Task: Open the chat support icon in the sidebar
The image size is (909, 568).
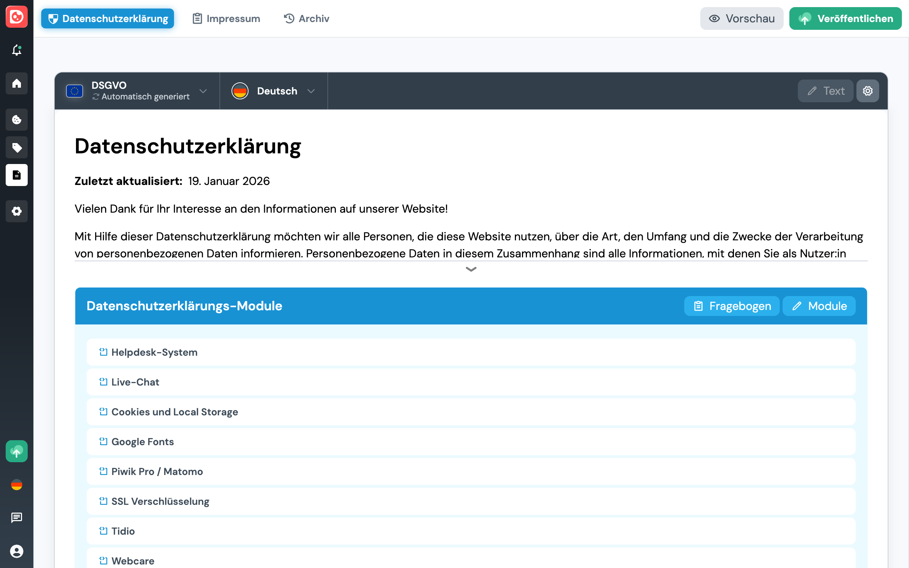Action: [x=17, y=518]
